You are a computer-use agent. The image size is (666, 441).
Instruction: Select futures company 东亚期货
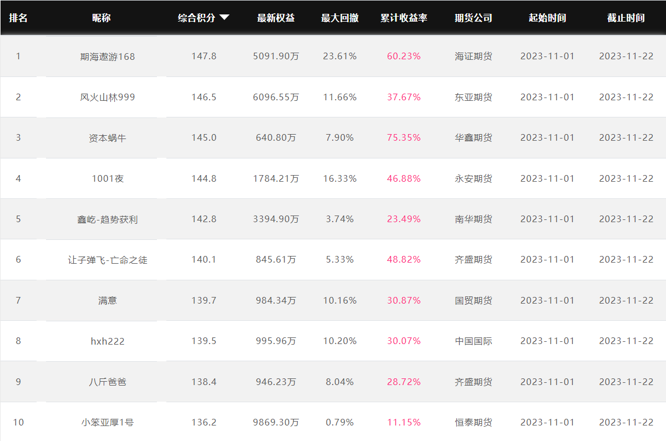click(x=474, y=97)
